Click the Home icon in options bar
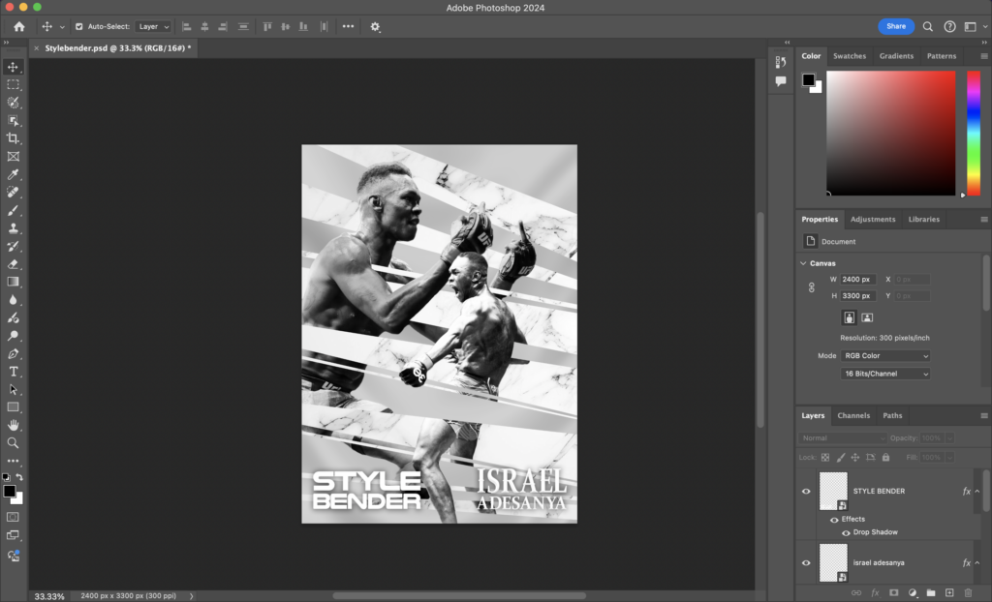992x602 pixels. click(x=19, y=26)
